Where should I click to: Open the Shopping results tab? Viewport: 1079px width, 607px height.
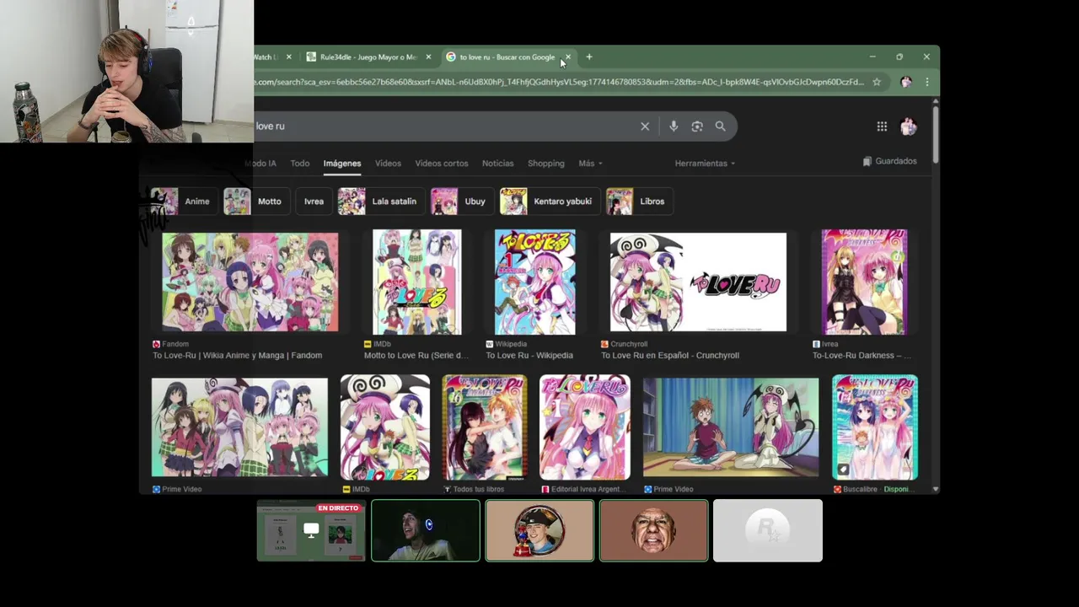coord(546,164)
